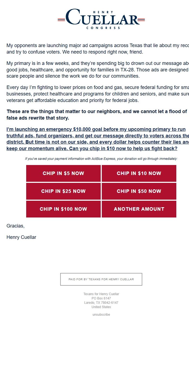This screenshot has height=366, width=189.
Task: Select the "ANOTHER AMOUNT" donation option
Action: (x=139, y=209)
